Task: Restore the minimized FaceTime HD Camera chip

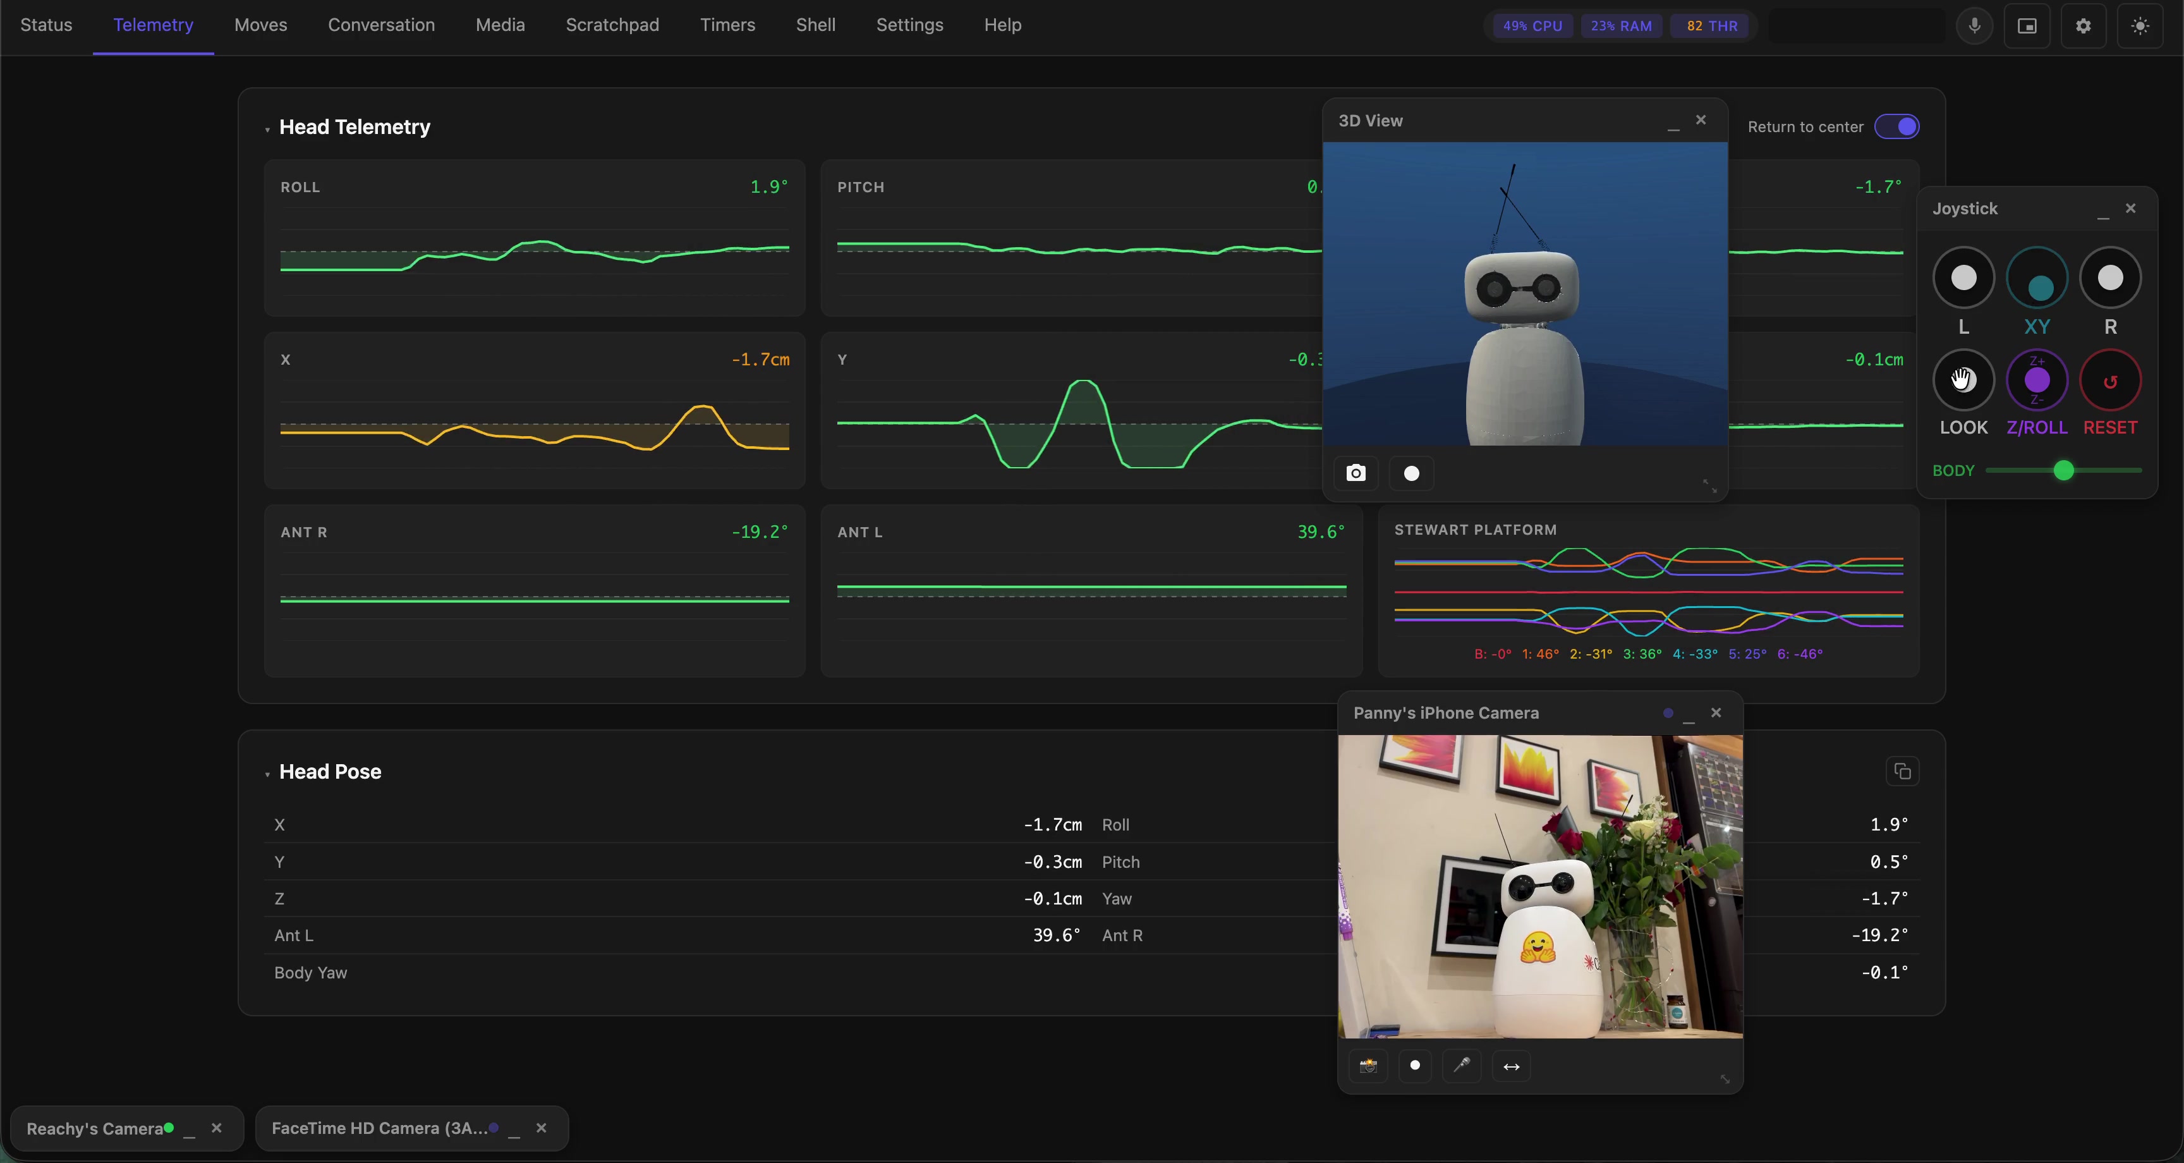Action: click(514, 1131)
